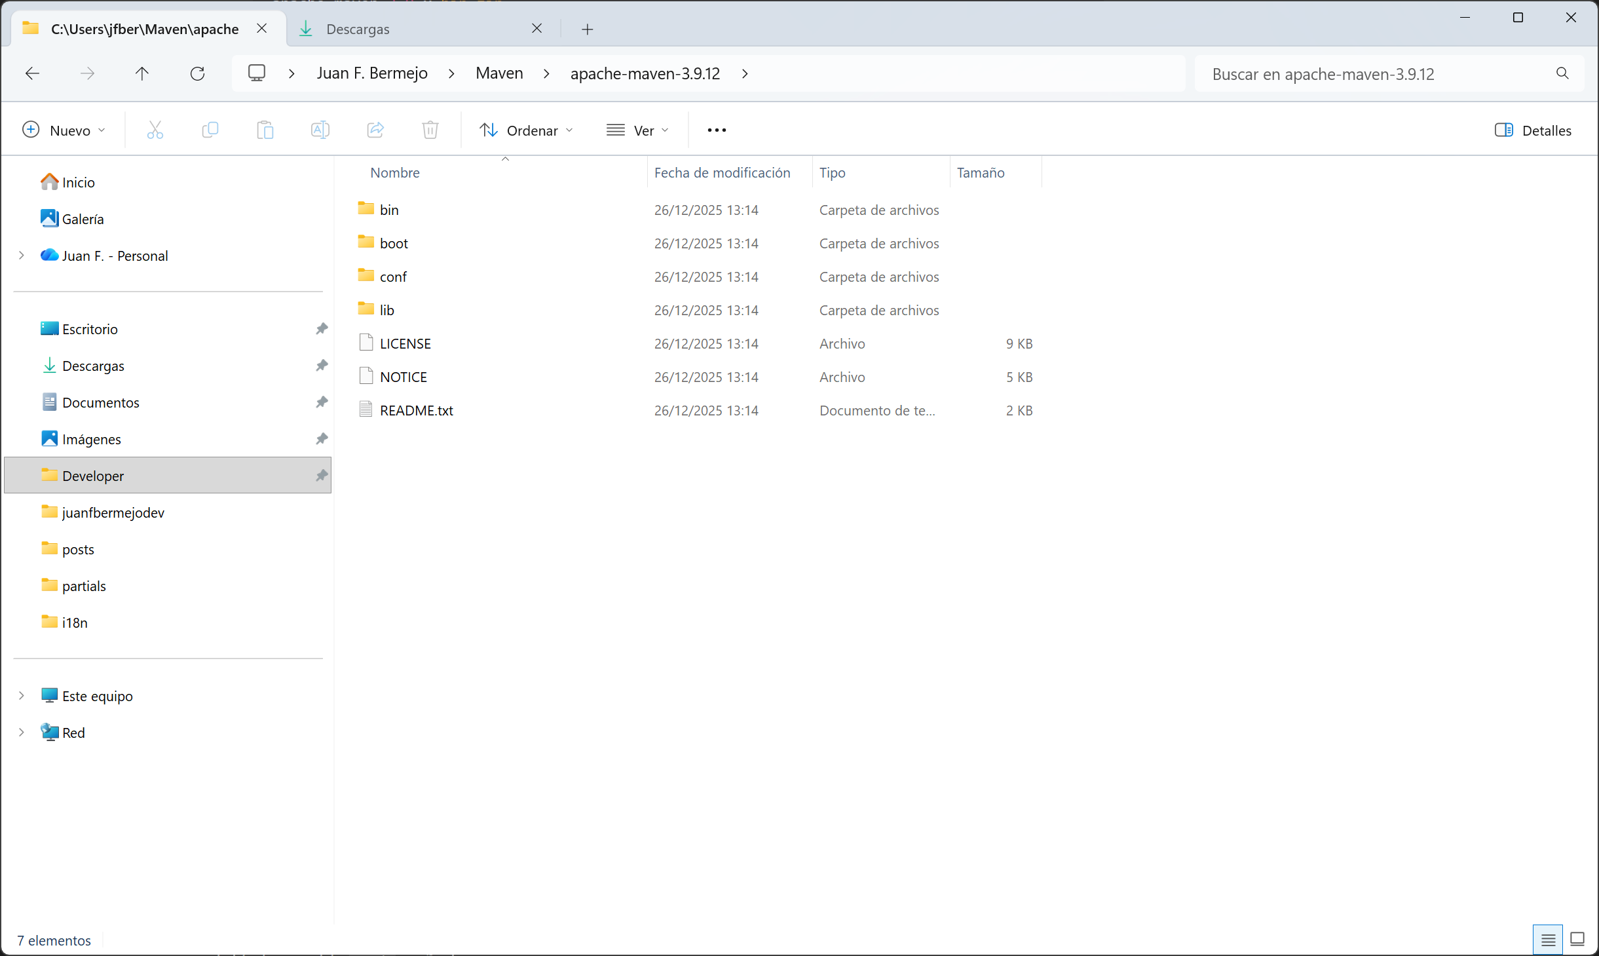
Task: Open the more options ellipsis menu
Action: click(x=717, y=130)
